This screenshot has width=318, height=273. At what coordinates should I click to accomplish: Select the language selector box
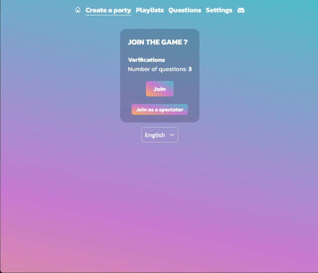[x=160, y=135]
